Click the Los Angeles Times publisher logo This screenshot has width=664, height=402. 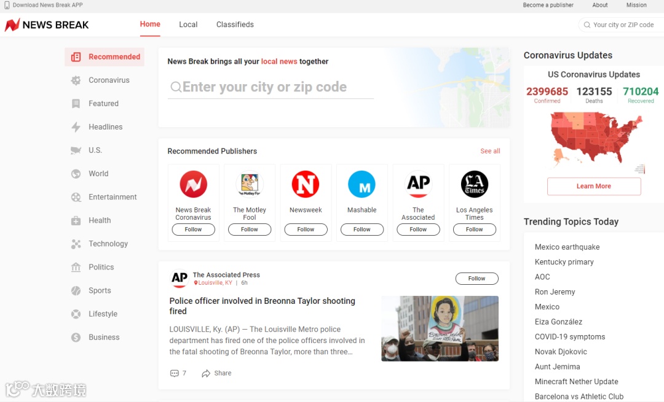click(474, 184)
